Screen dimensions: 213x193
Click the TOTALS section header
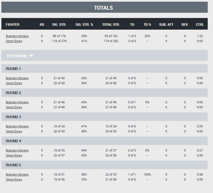pos(104,7)
